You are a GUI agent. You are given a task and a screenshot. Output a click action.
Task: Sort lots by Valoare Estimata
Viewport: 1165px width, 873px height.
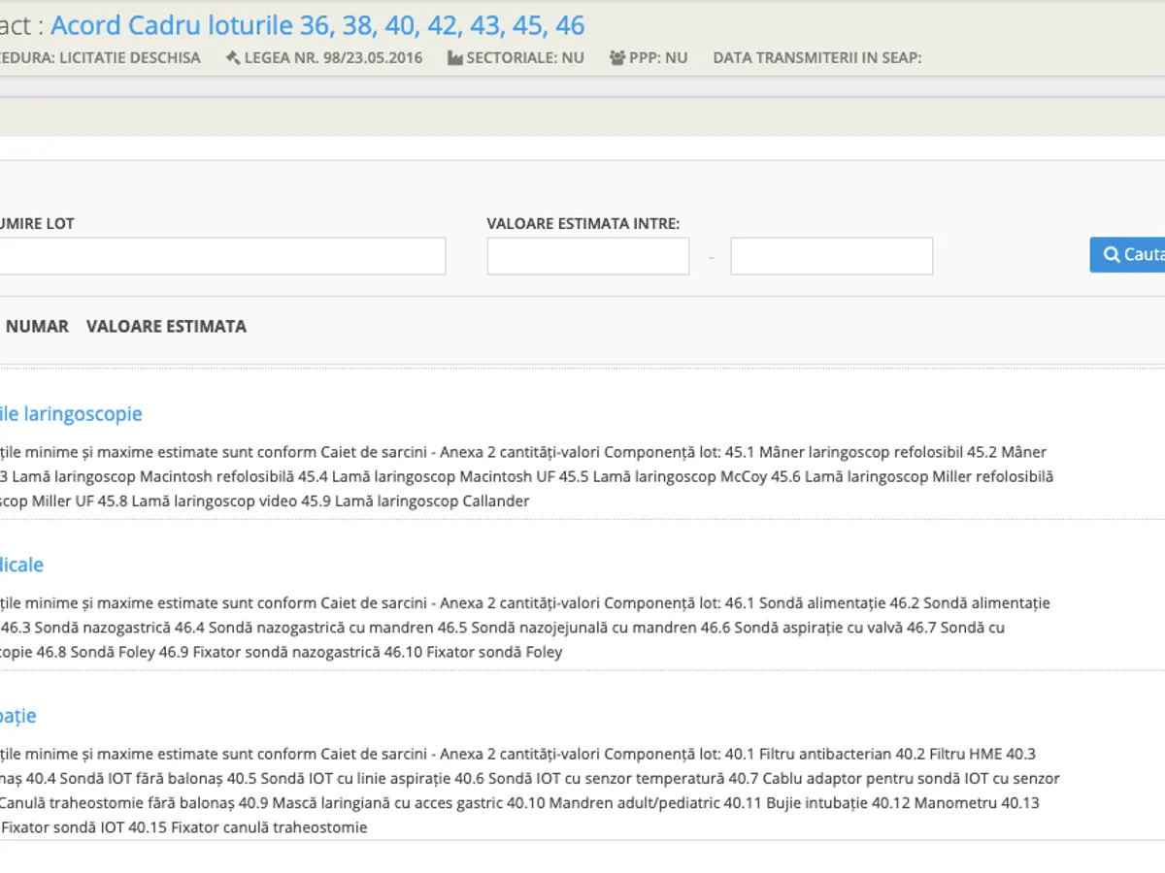(x=166, y=327)
